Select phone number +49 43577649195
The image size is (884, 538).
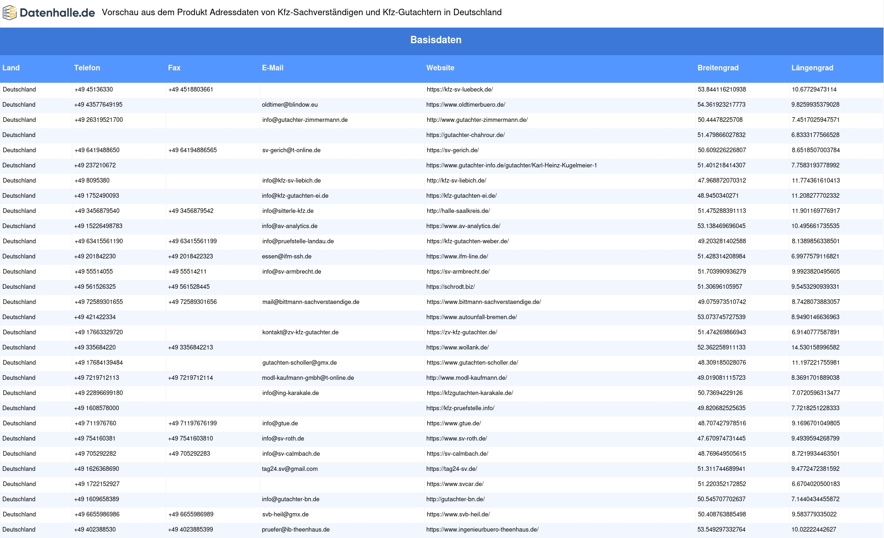(x=99, y=105)
